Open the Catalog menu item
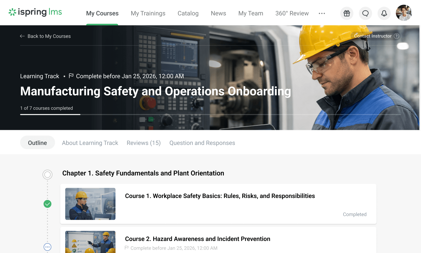Screen dimensions: 421x253 coord(188,13)
